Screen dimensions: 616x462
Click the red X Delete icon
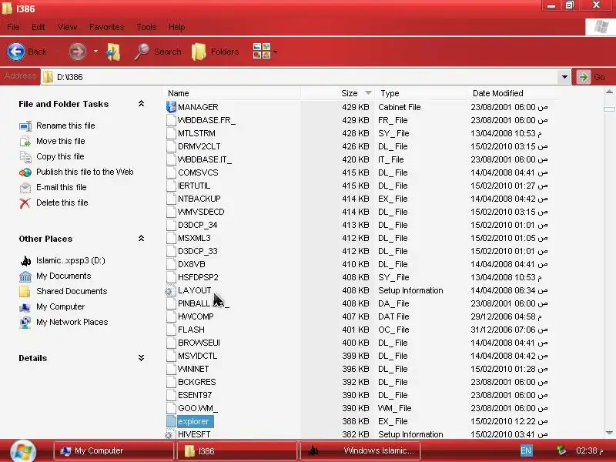[25, 203]
